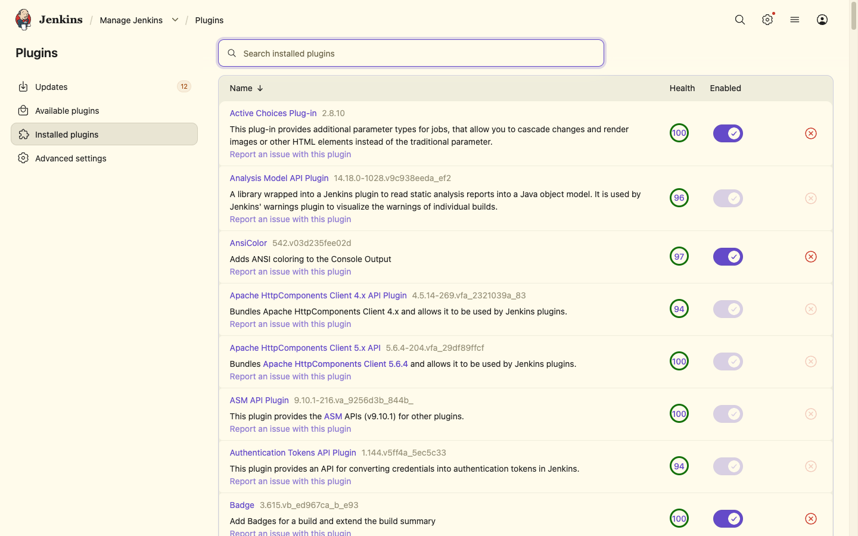Screen dimensions: 858x536
Task: Open Analysis Model API Plugin link
Action: (279, 178)
